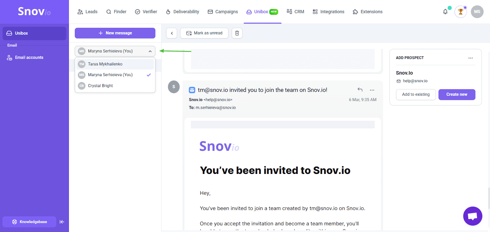Open Add Prospect more options menu

[470, 58]
